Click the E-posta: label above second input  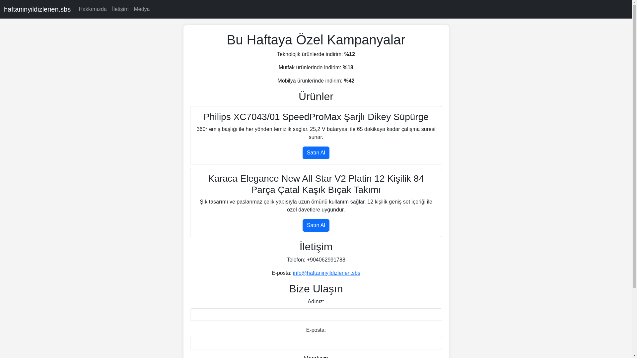pos(316,330)
